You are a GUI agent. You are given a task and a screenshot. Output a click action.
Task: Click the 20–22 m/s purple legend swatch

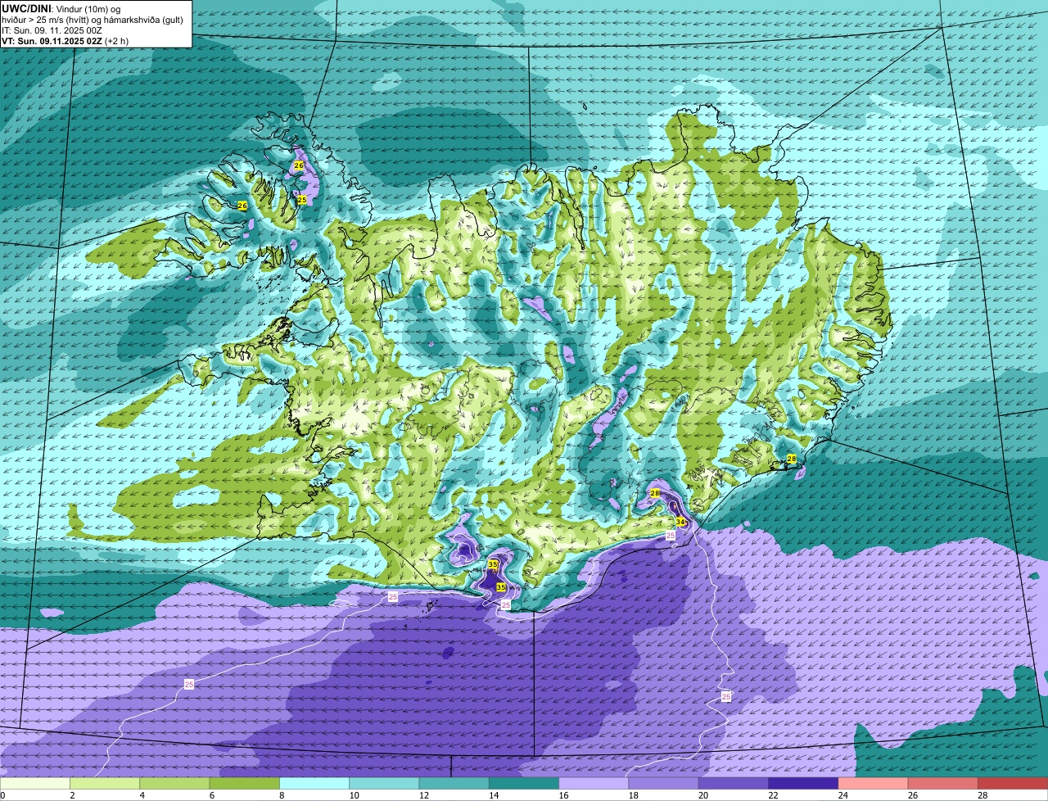(734, 783)
